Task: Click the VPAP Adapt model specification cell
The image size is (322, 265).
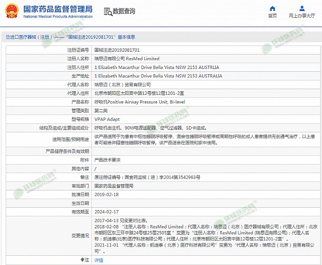Action: tap(107, 119)
